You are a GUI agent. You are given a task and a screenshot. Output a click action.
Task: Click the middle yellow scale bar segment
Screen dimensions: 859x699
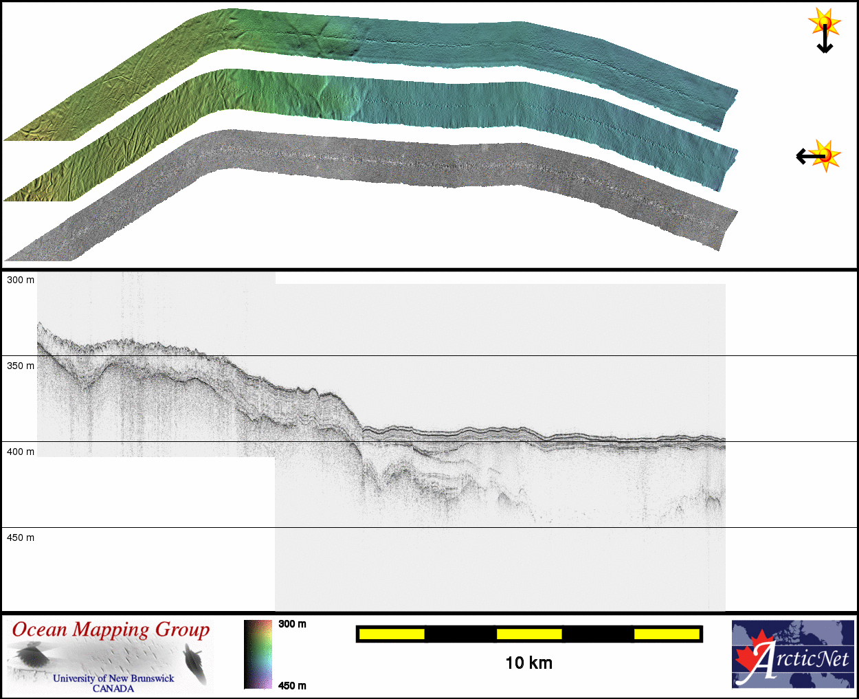coord(529,634)
